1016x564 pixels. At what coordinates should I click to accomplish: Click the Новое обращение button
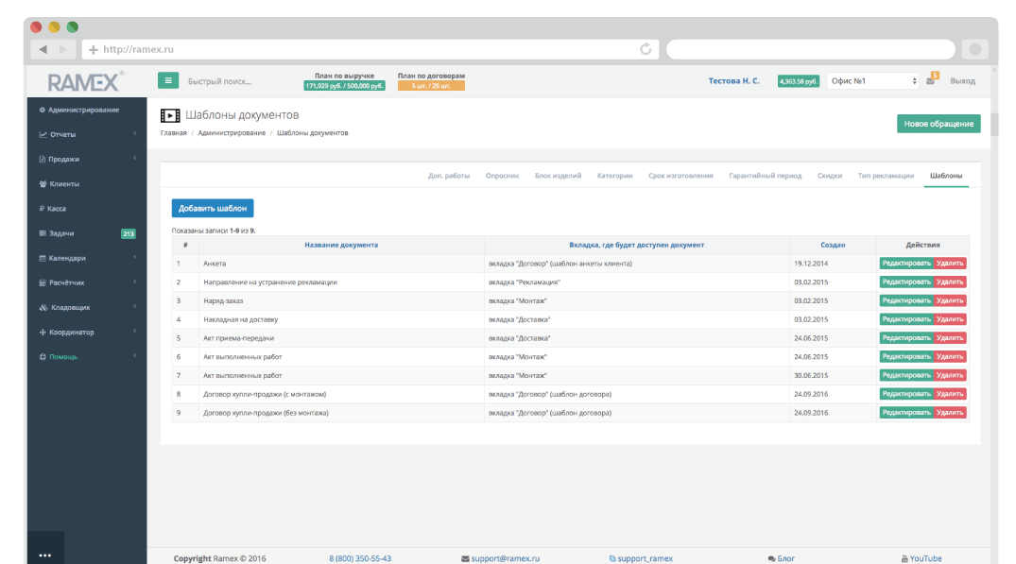(x=939, y=124)
